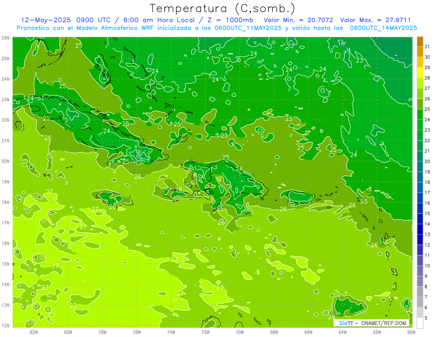Click the color scale label "22"
The image size is (437, 337).
[x=428, y=140]
